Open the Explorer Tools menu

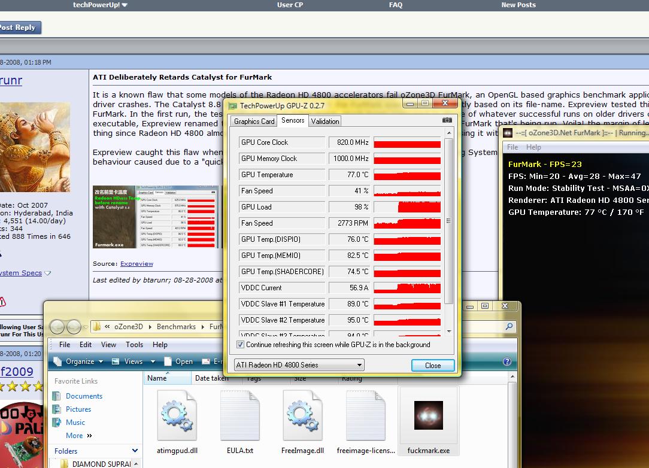click(x=135, y=345)
